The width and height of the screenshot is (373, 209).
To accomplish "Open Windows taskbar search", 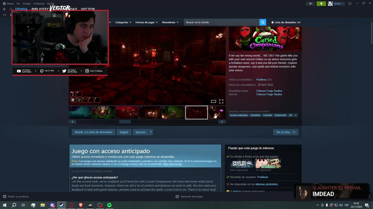I will point(14,205).
